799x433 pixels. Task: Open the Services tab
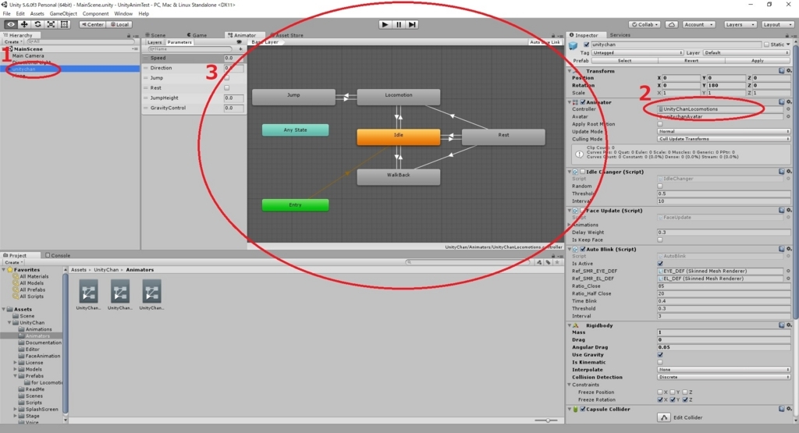point(620,35)
